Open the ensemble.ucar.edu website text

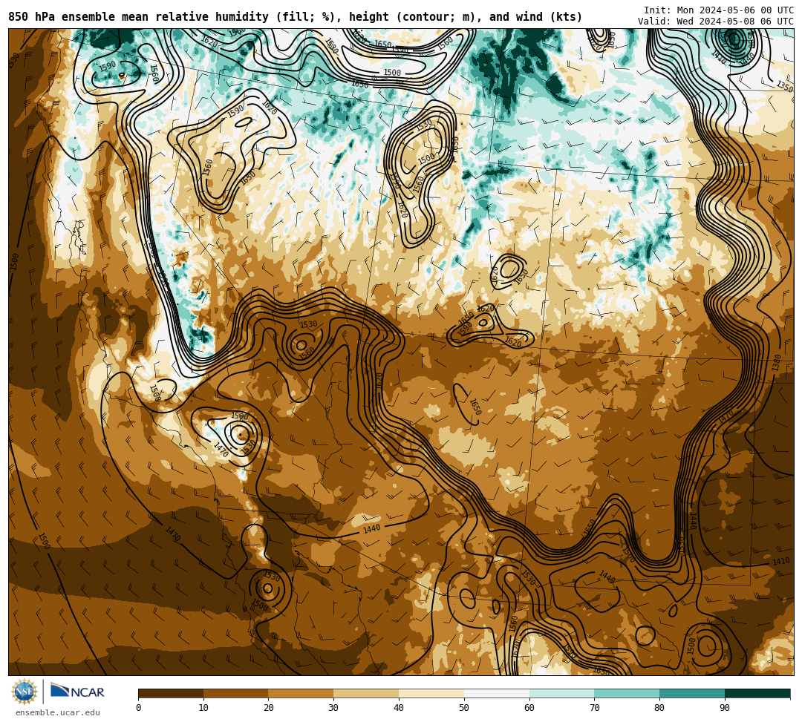coord(58,712)
